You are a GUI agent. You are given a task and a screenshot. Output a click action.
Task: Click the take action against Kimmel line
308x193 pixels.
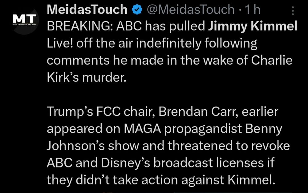point(193,180)
